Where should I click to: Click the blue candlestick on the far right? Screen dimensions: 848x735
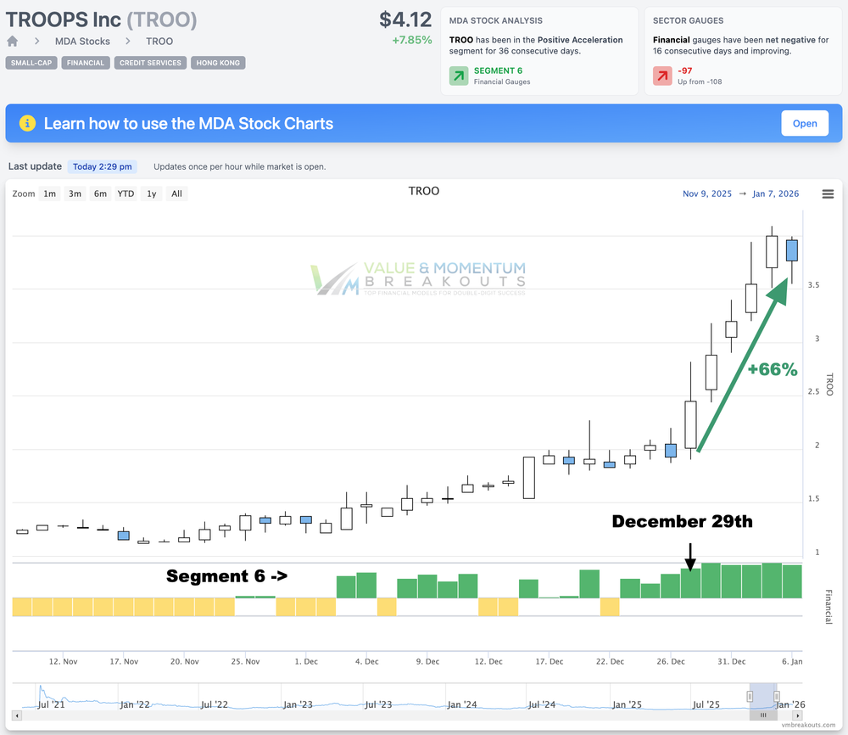coord(792,250)
